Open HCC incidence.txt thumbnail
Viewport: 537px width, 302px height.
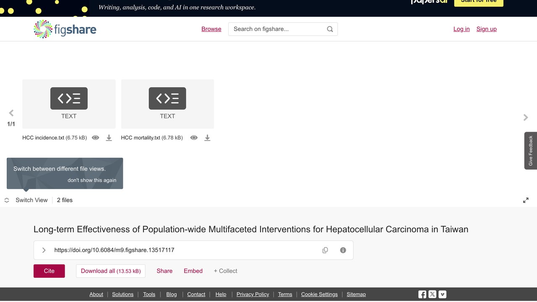69,104
